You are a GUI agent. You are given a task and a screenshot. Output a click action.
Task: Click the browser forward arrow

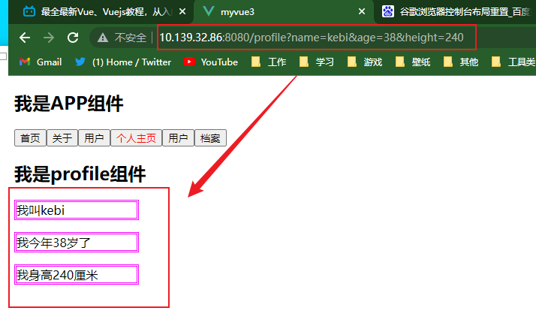(49, 38)
